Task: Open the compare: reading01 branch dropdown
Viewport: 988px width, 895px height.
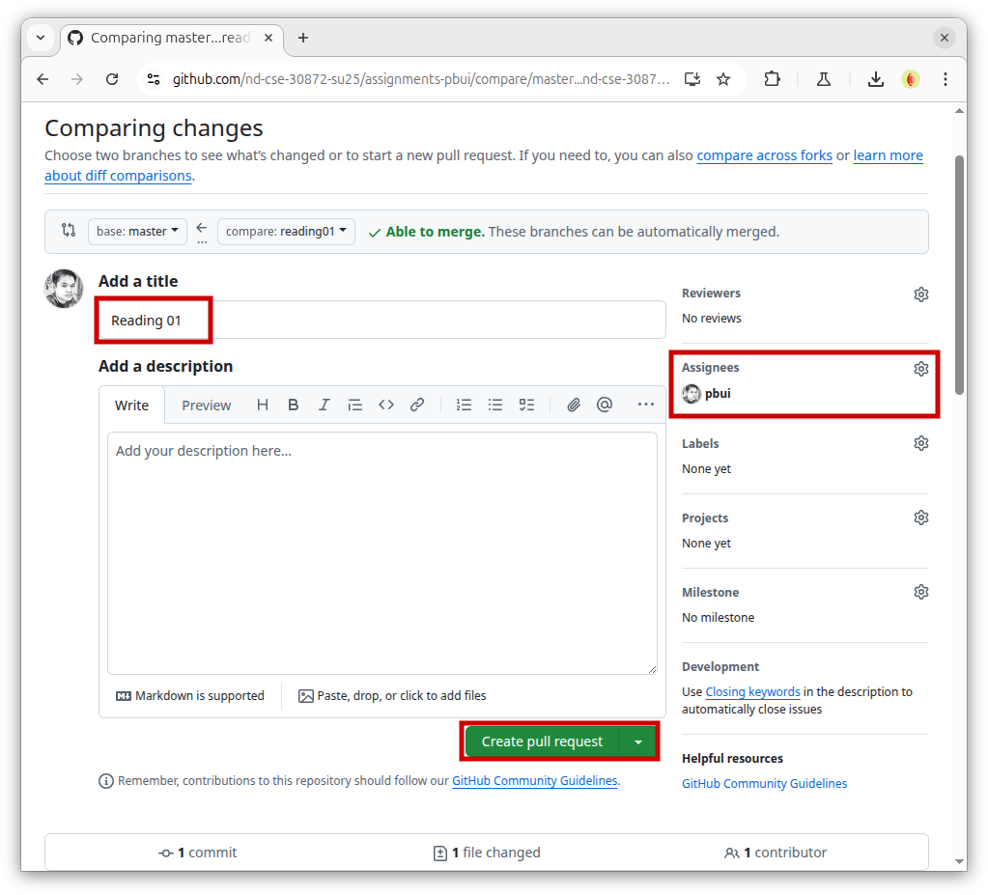Action: coord(286,232)
